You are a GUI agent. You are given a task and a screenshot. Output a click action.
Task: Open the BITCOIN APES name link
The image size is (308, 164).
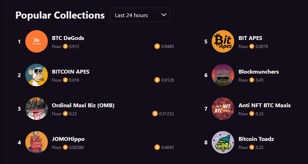(x=71, y=71)
